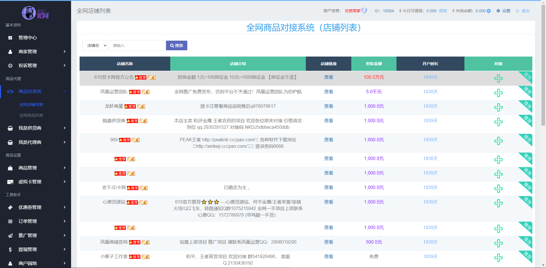Open the 订单管理 menu item
The width and height of the screenshot is (546, 268).
pos(28,221)
